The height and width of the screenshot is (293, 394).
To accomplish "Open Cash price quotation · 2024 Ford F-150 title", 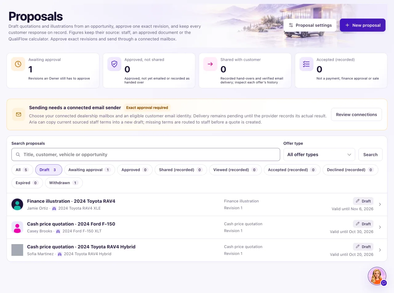I will (x=71, y=224).
